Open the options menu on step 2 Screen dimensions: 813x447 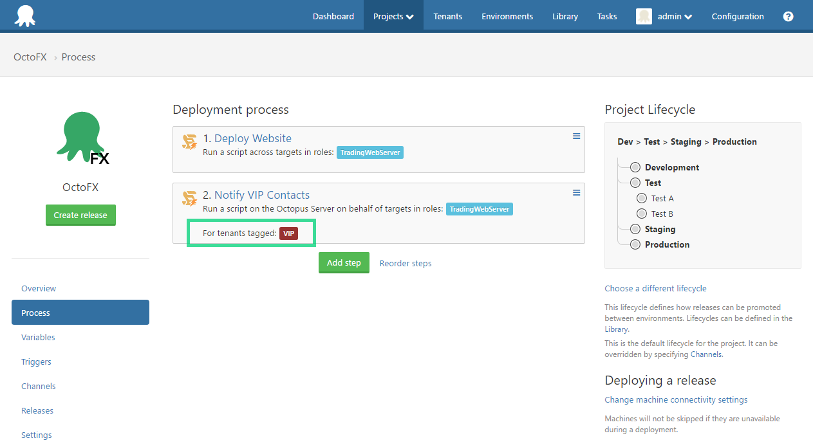pyautogui.click(x=575, y=192)
